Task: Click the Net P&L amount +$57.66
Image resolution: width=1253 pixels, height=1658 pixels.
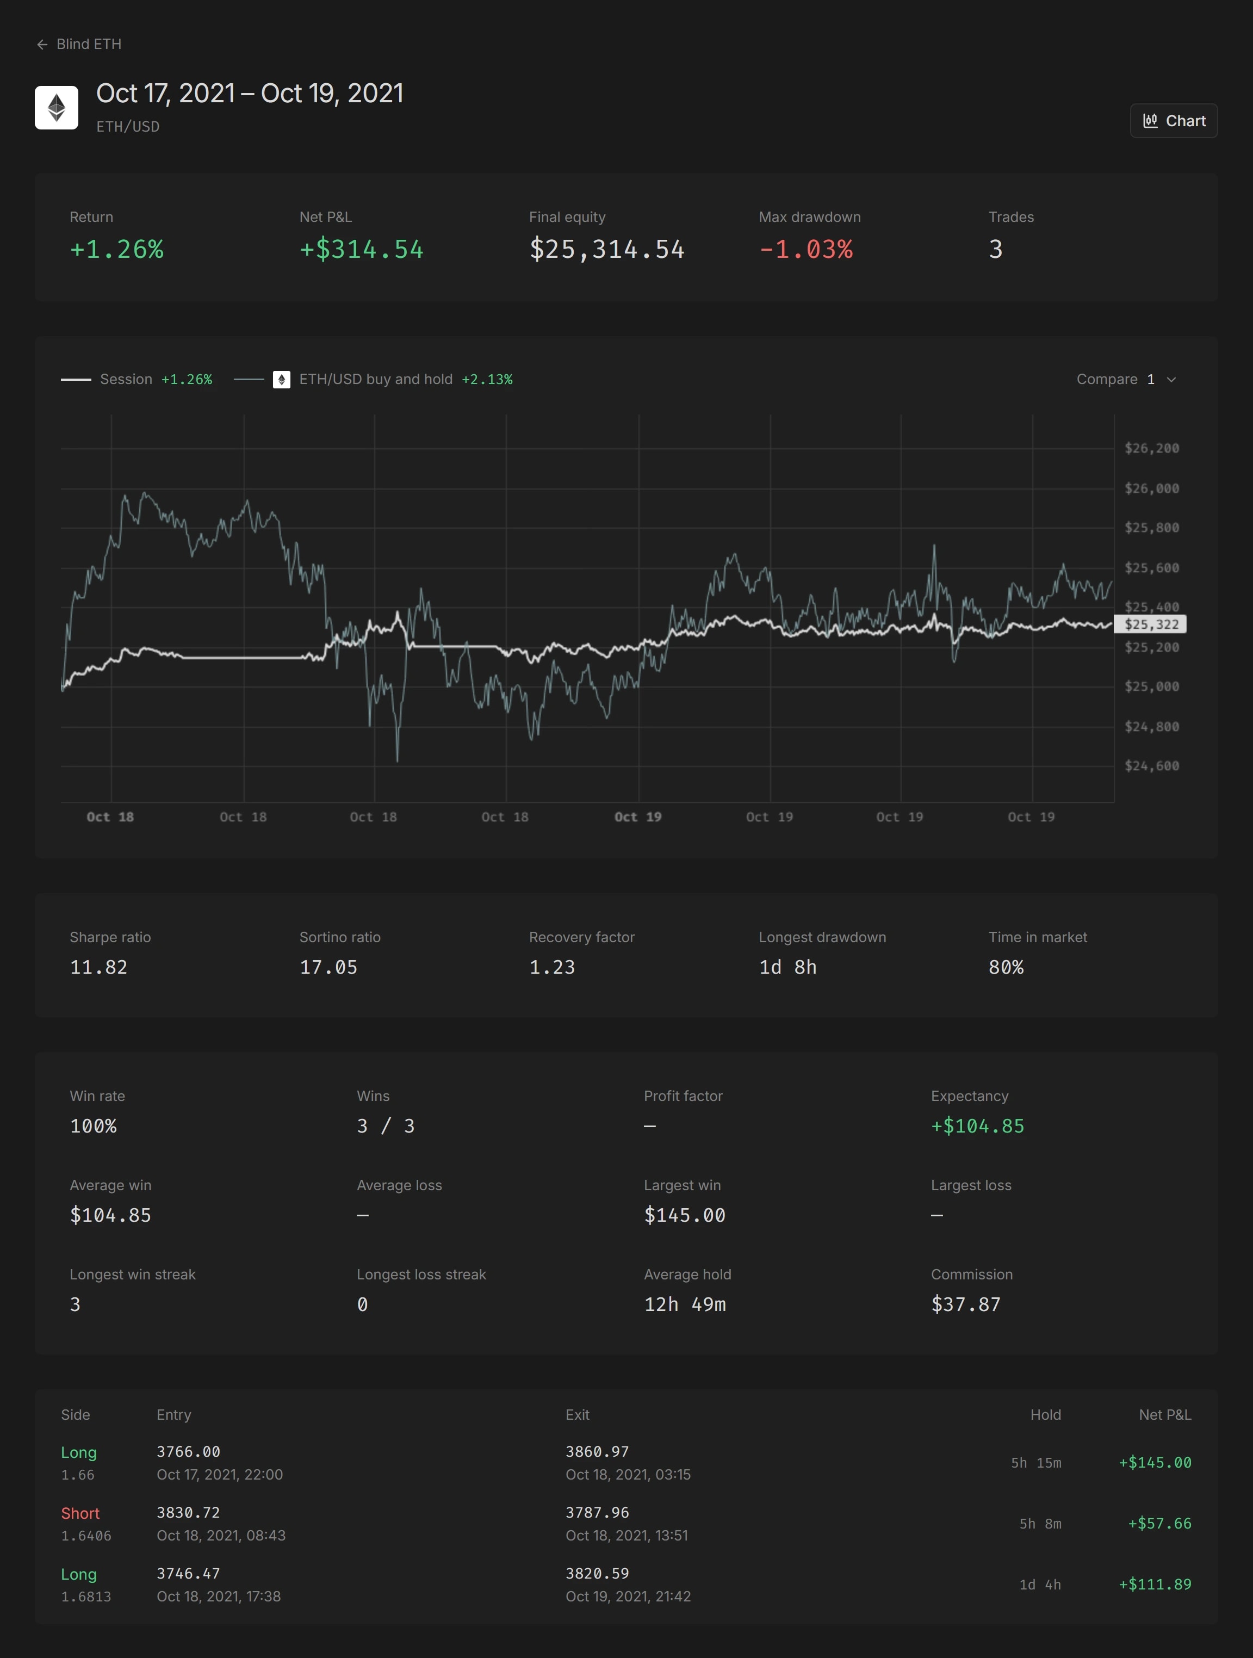Action: [1159, 1523]
